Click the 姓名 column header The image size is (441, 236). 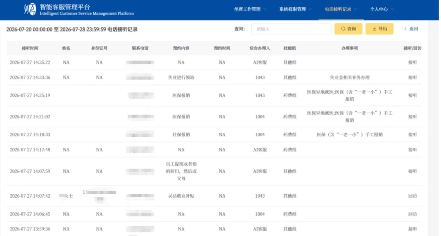pos(66,48)
